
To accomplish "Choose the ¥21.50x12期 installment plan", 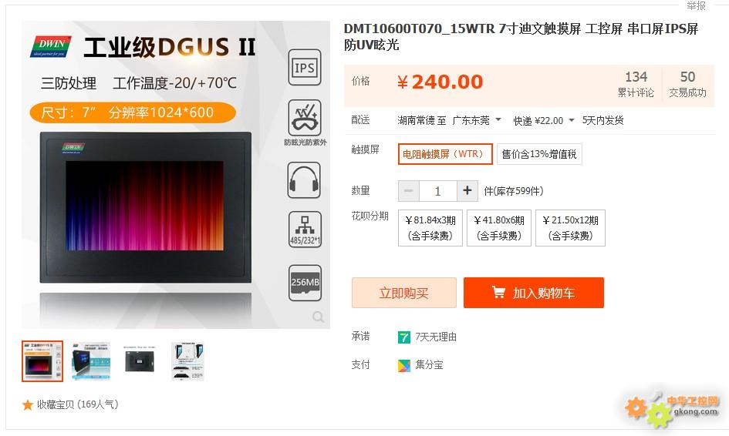I will pos(570,228).
